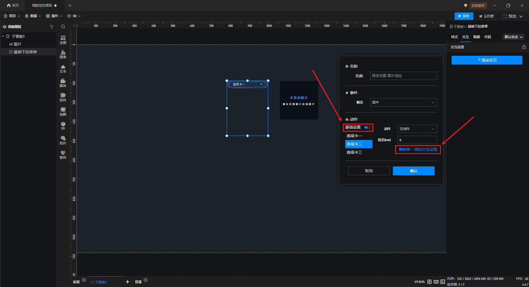
Task: Click the 添加交互 button
Action: coord(487,60)
